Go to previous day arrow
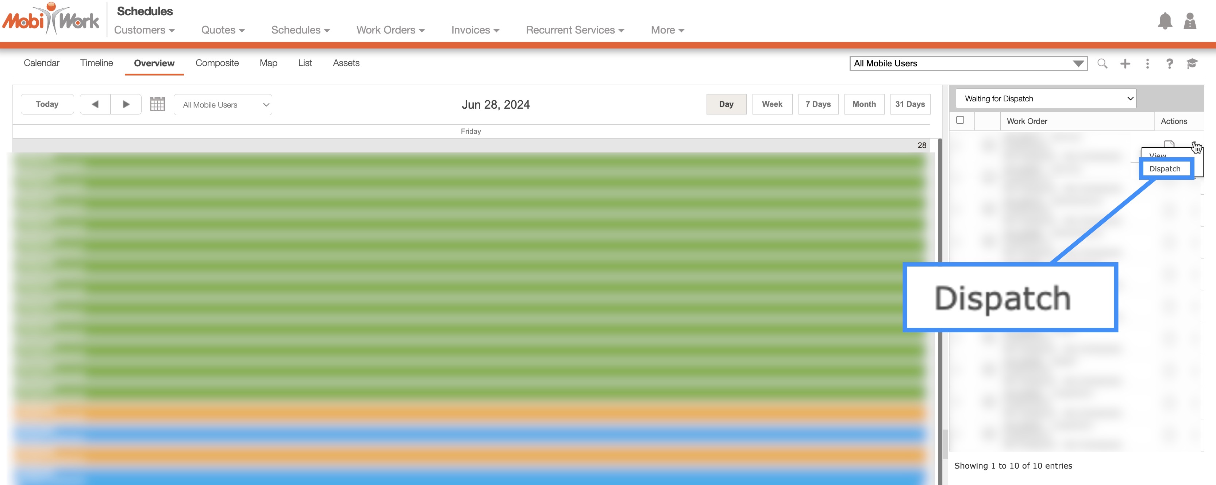 pyautogui.click(x=95, y=104)
